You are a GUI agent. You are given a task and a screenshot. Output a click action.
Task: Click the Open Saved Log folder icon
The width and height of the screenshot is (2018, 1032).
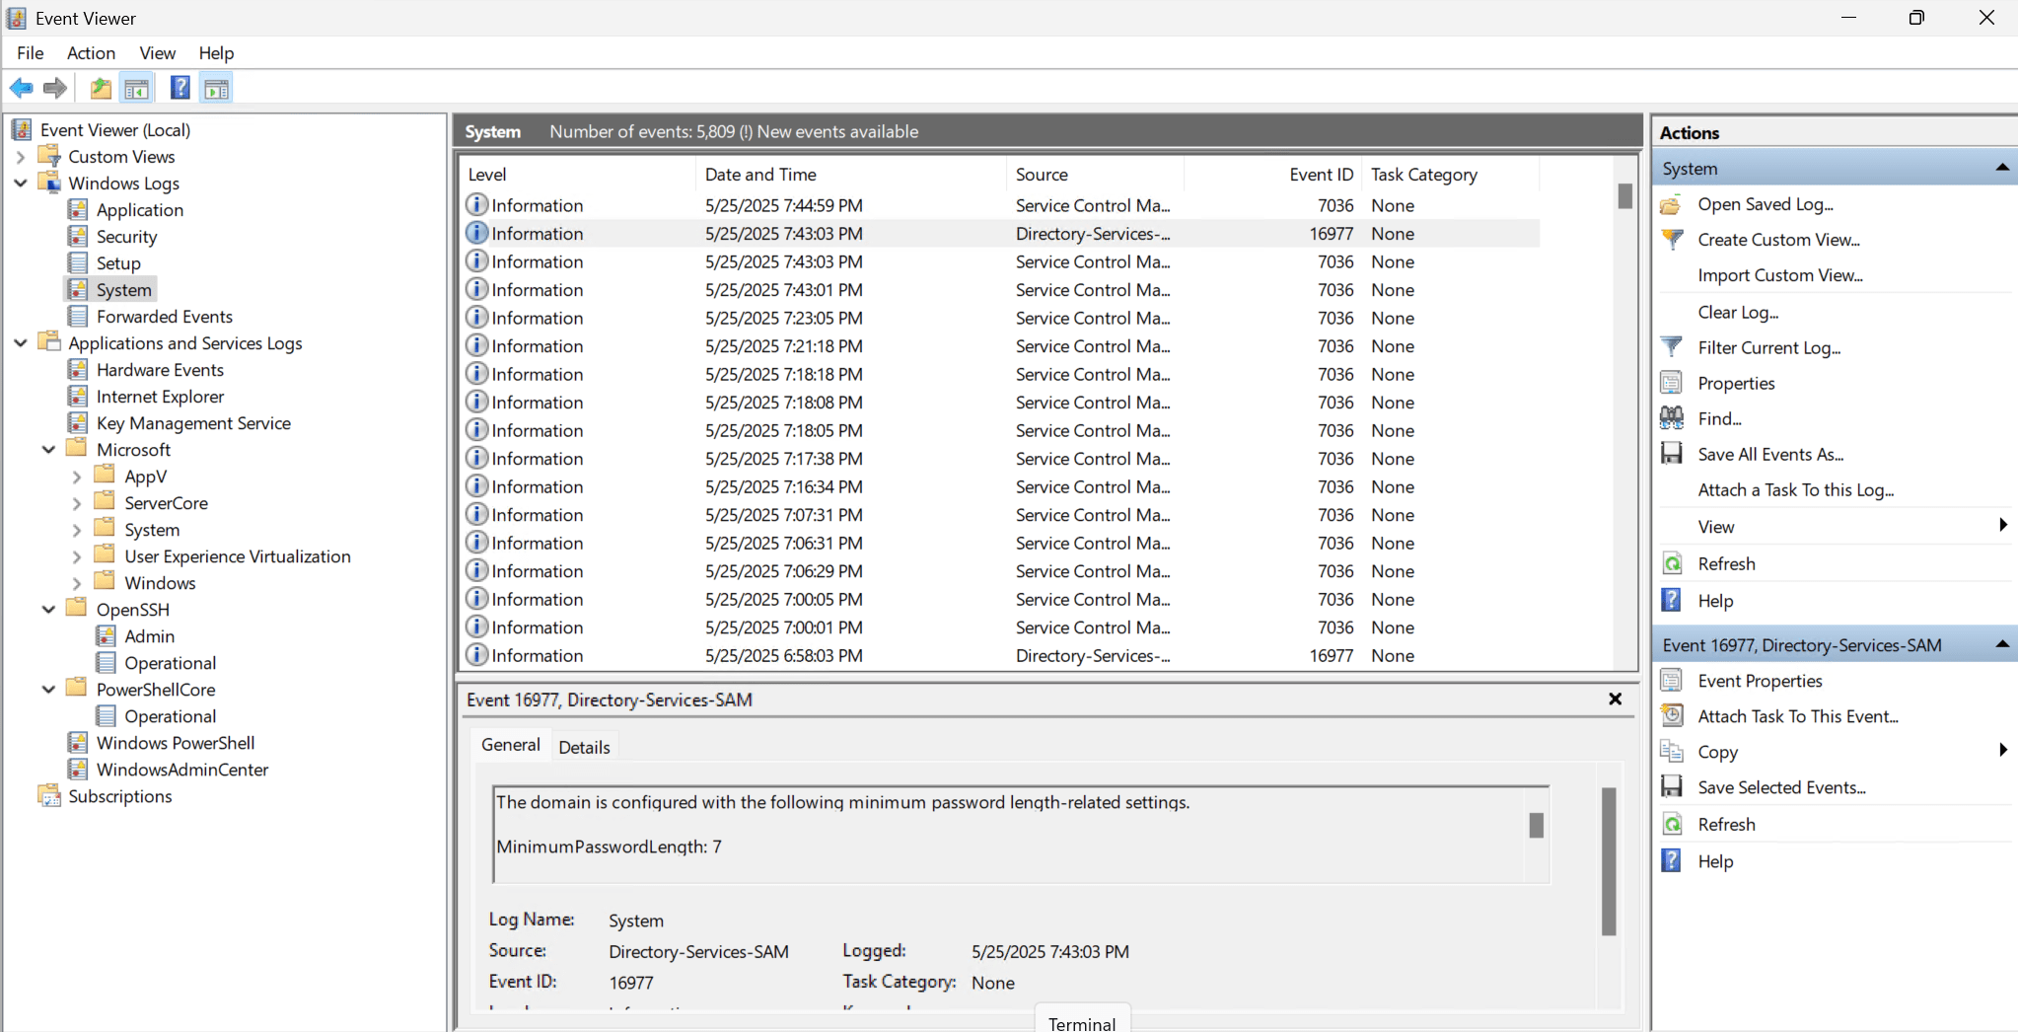coord(1672,204)
